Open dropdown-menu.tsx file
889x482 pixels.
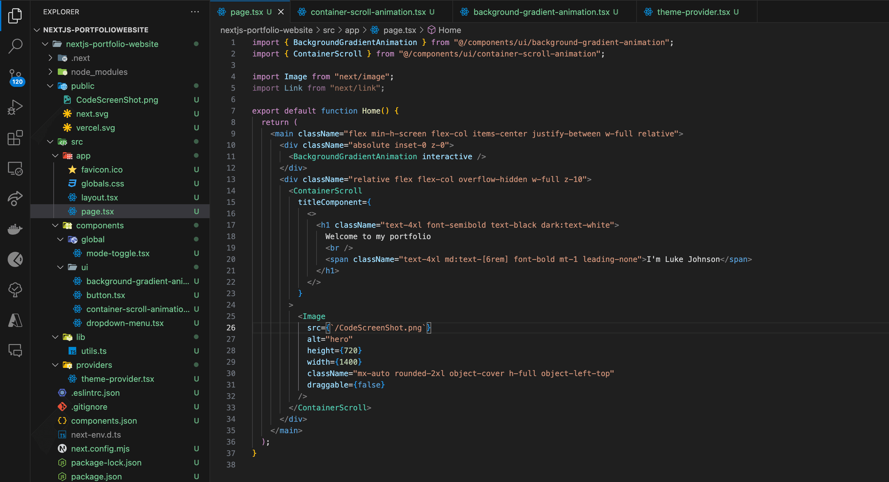[120, 323]
